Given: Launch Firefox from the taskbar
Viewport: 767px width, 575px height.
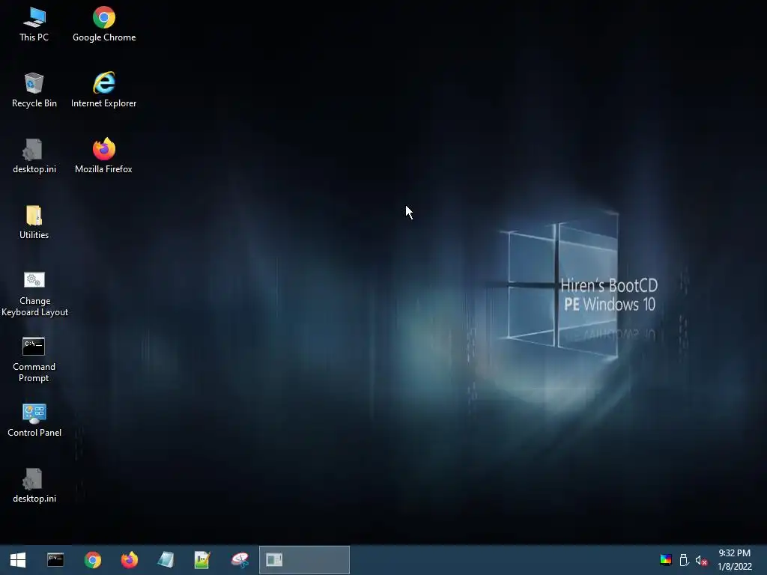Looking at the screenshot, I should tap(130, 560).
